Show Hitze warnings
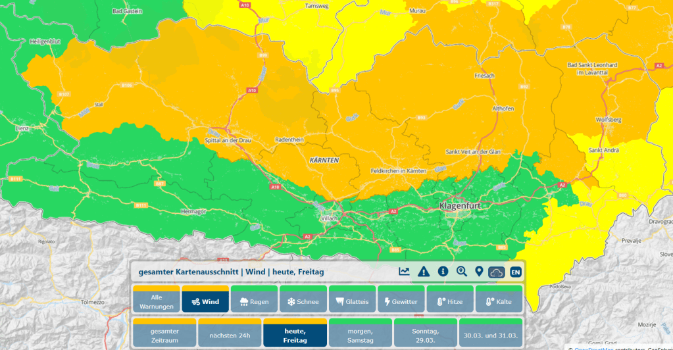Screen dimensions: 673x350 [x=450, y=299]
